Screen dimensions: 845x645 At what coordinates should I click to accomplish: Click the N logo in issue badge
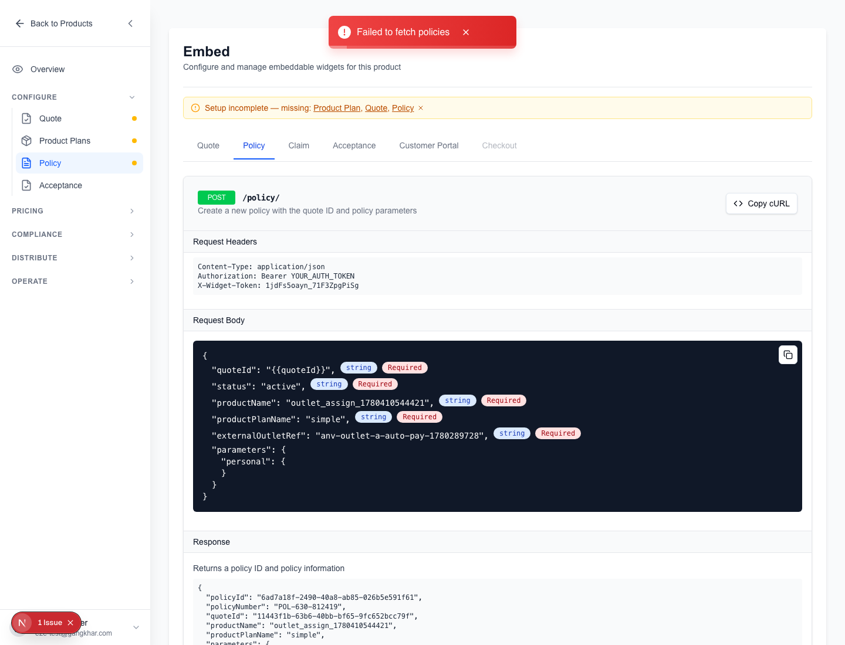click(22, 623)
